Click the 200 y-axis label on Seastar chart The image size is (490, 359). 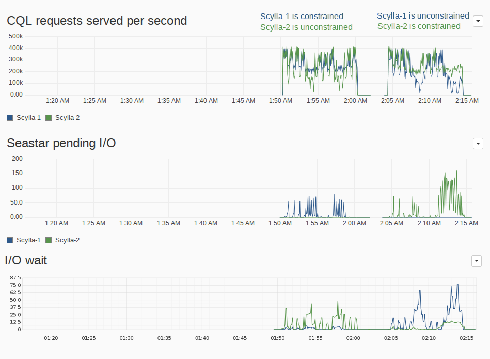tap(17, 159)
